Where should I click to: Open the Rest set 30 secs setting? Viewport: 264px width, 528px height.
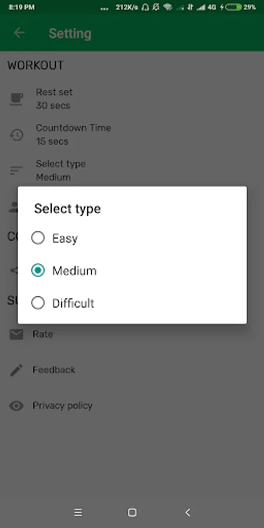pyautogui.click(x=132, y=99)
